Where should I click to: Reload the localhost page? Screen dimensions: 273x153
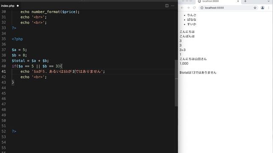(x=195, y=8)
